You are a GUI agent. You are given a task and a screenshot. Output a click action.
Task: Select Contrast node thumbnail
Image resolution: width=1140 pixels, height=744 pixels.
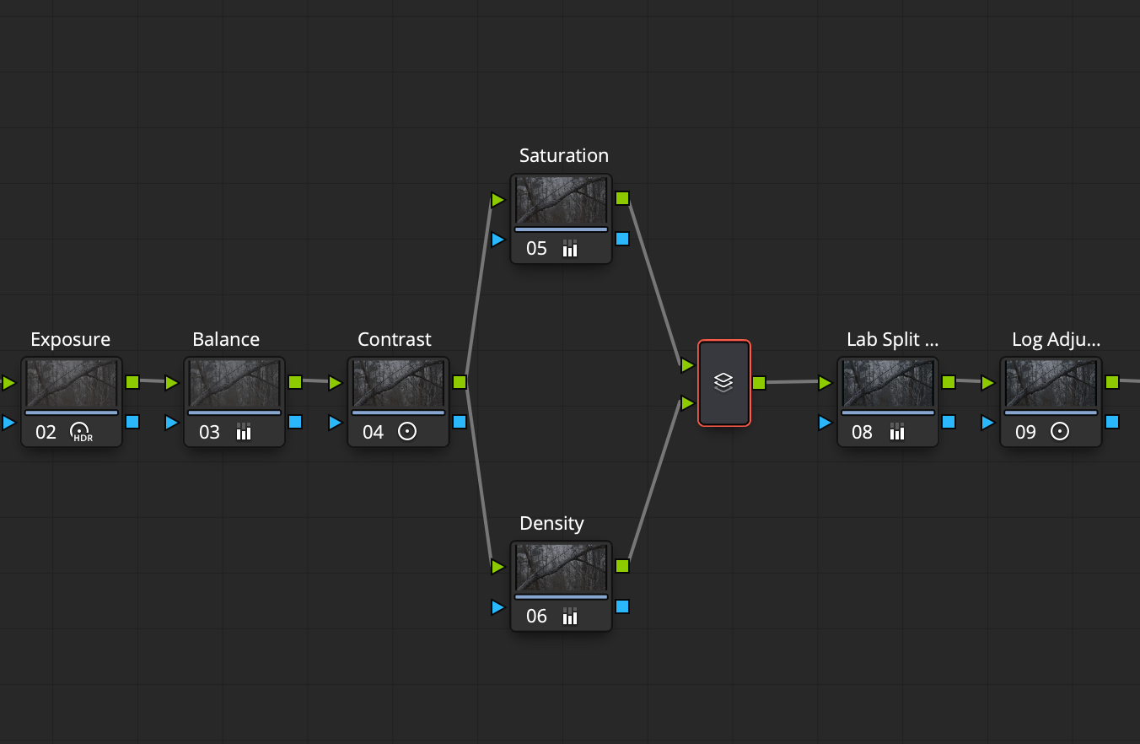point(398,384)
